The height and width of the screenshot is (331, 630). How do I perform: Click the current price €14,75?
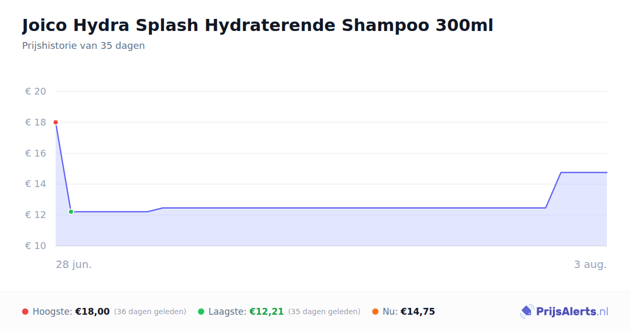[418, 312]
